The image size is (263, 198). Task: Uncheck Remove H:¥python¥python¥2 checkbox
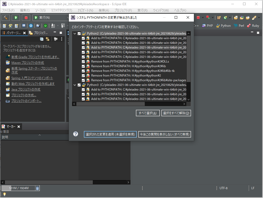coord(83,76)
